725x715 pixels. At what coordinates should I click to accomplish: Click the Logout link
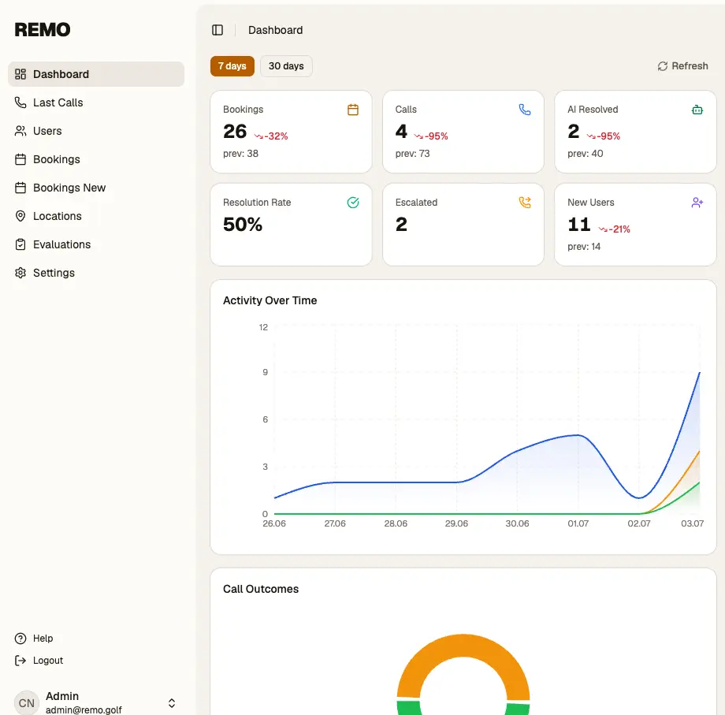coord(48,661)
